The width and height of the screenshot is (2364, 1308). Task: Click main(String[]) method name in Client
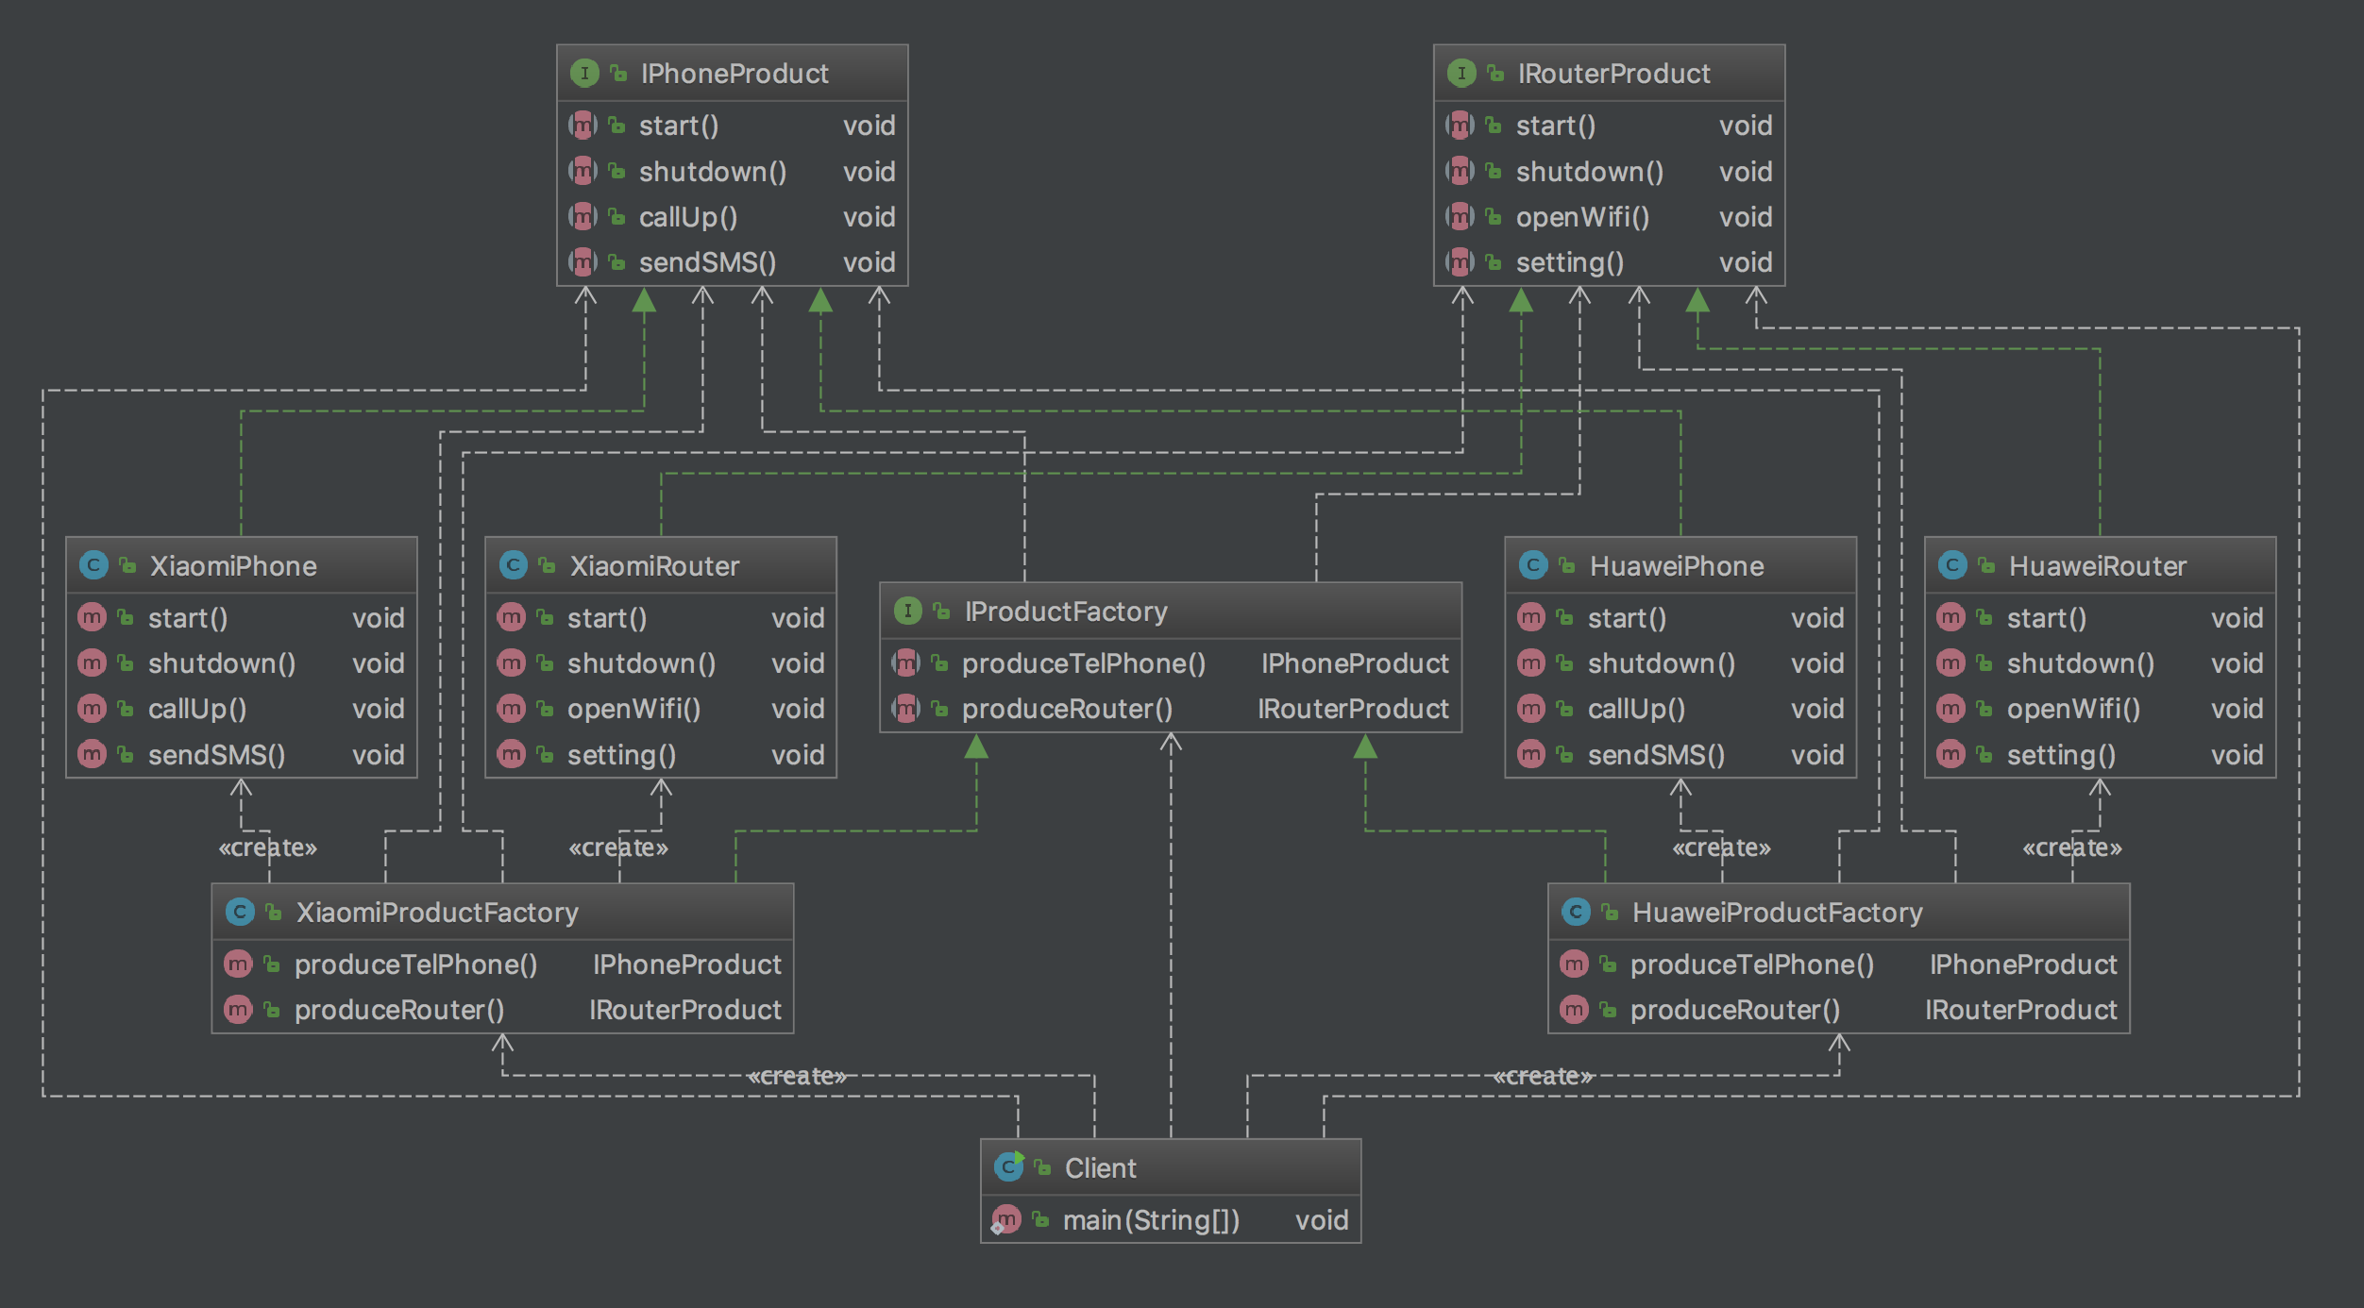pos(1151,1221)
